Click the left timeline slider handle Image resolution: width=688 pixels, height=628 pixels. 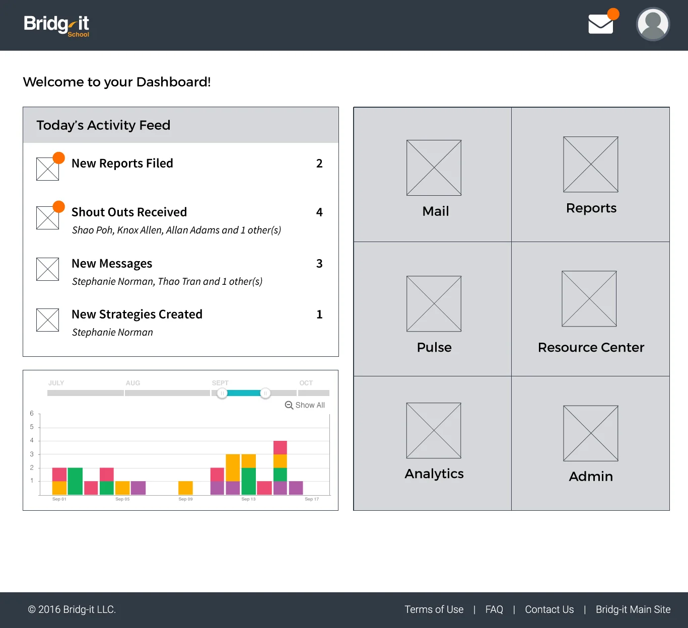(x=222, y=392)
